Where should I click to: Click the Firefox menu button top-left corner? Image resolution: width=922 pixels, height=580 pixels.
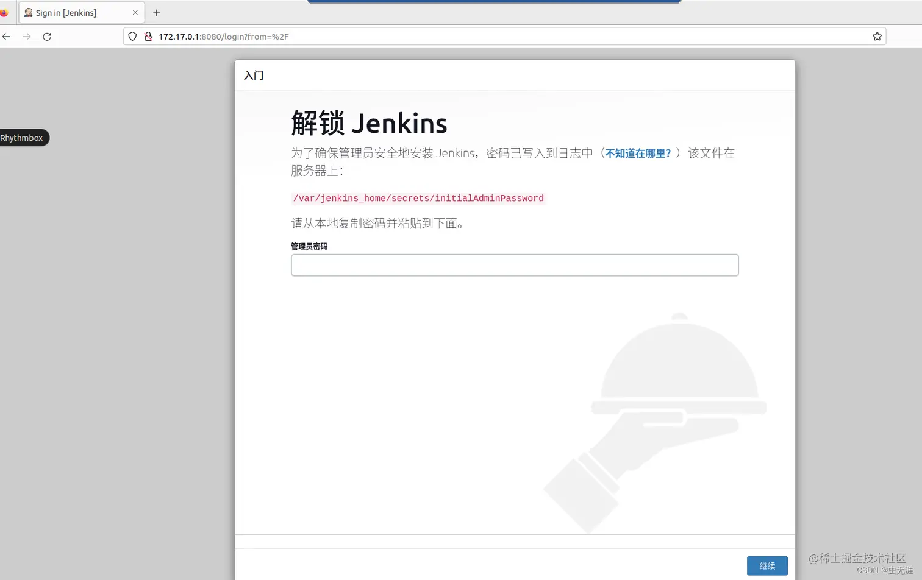5,12
